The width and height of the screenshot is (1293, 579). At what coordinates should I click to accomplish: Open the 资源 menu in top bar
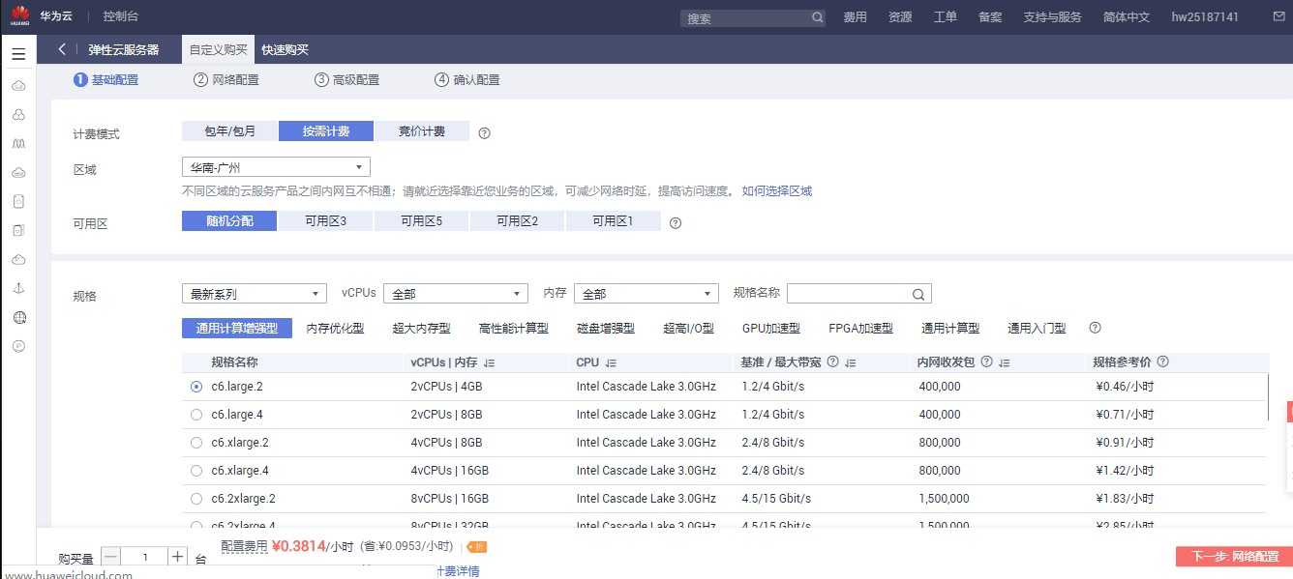[x=900, y=17]
